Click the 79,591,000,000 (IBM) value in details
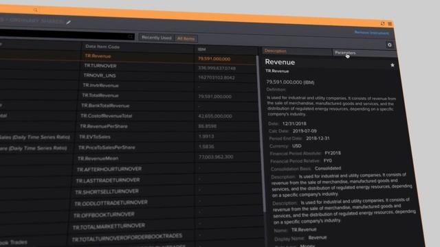The width and height of the screenshot is (440, 247). [x=290, y=82]
